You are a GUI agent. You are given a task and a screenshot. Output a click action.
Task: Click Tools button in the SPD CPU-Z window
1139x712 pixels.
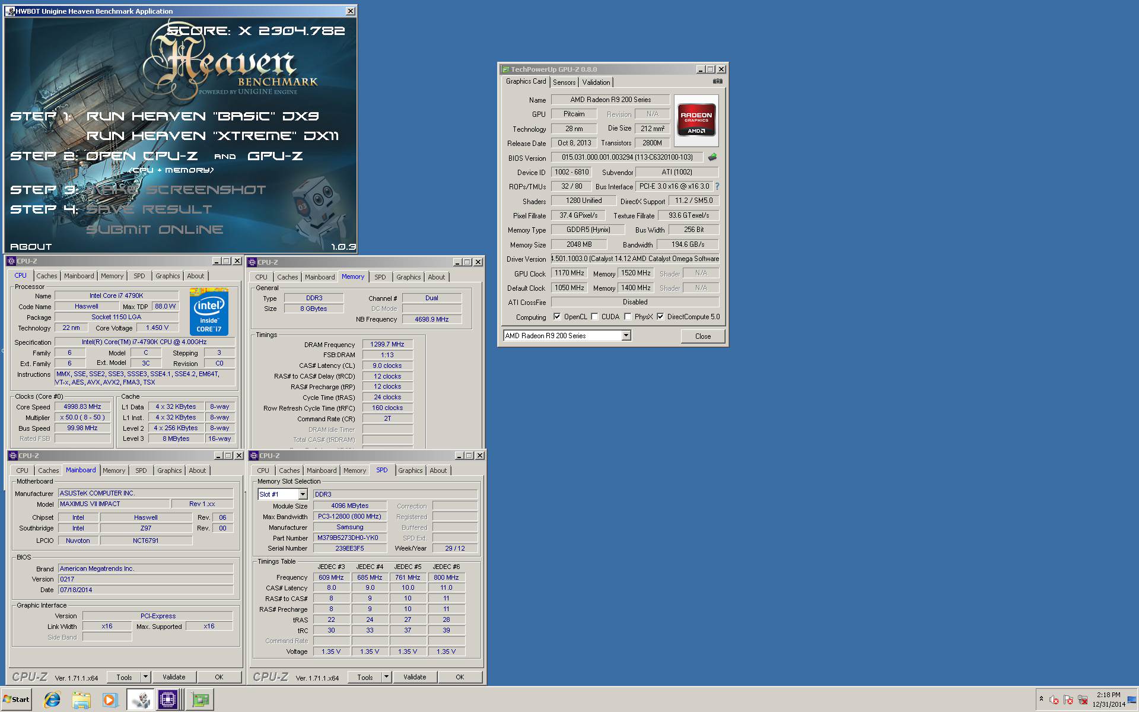365,677
